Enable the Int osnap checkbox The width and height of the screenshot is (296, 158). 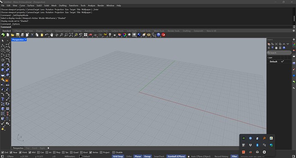[x=47, y=152]
